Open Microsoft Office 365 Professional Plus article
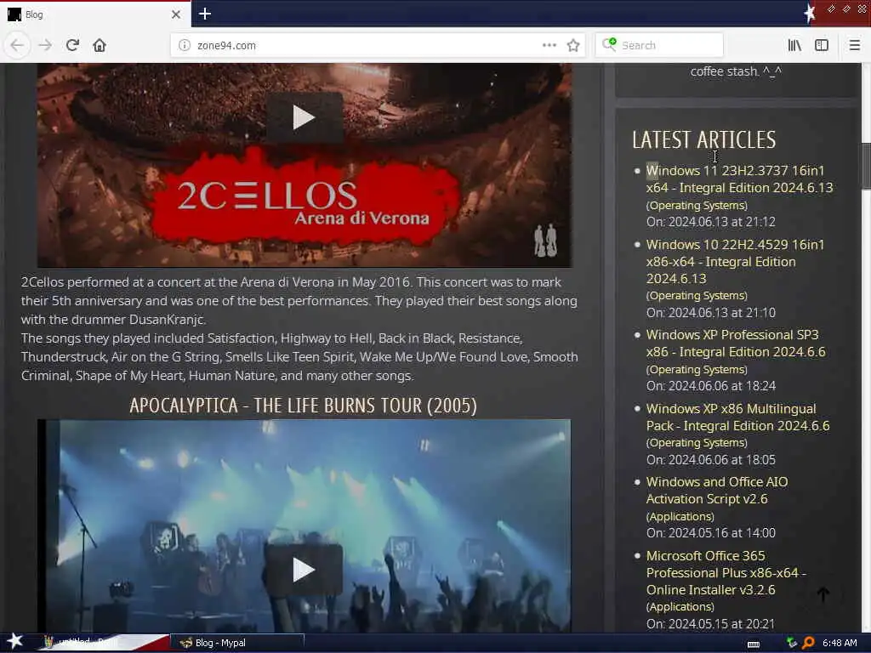The height and width of the screenshot is (653, 871). click(726, 572)
